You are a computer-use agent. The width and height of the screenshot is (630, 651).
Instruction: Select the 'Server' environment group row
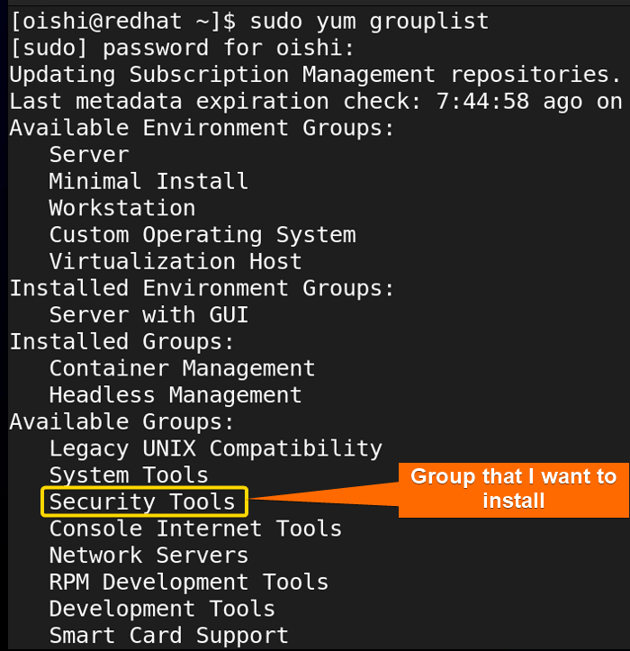89,155
